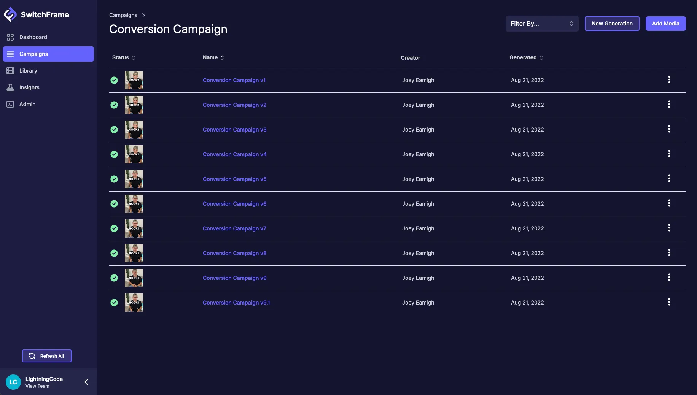Open Conversion Campaign v9.1
The height and width of the screenshot is (395, 697).
pos(236,303)
